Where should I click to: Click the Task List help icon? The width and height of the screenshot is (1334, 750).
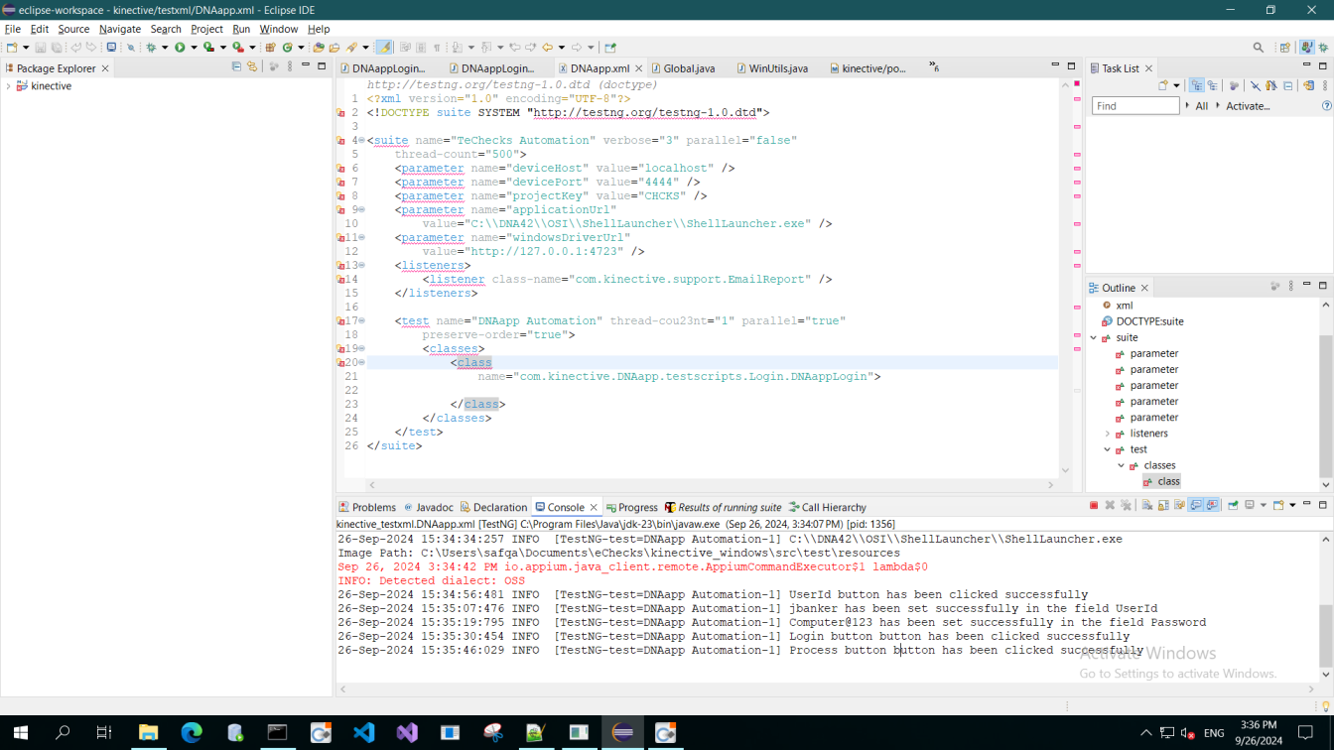coord(1326,106)
